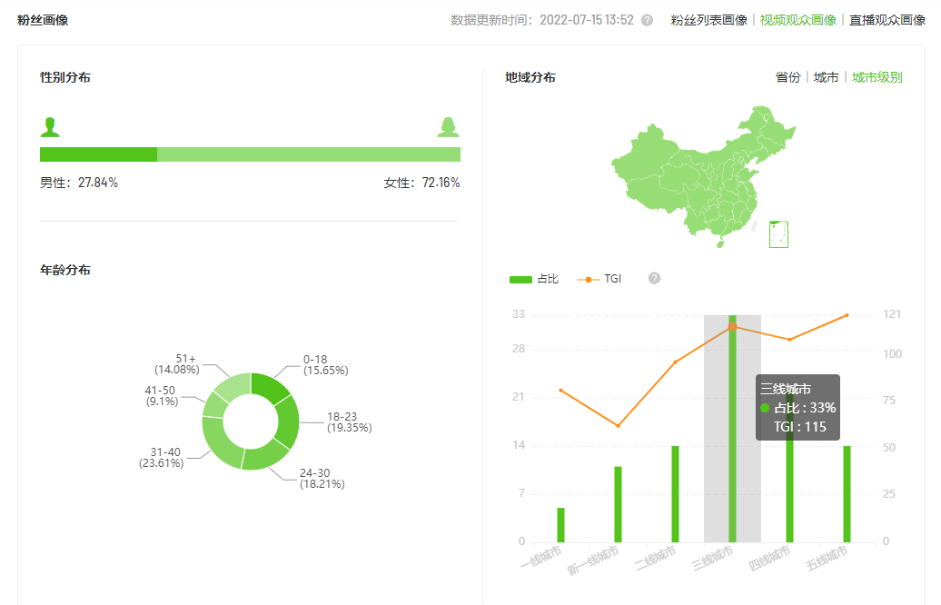Click the 三线城市 tooltip box
The image size is (941, 605).
[x=797, y=408]
